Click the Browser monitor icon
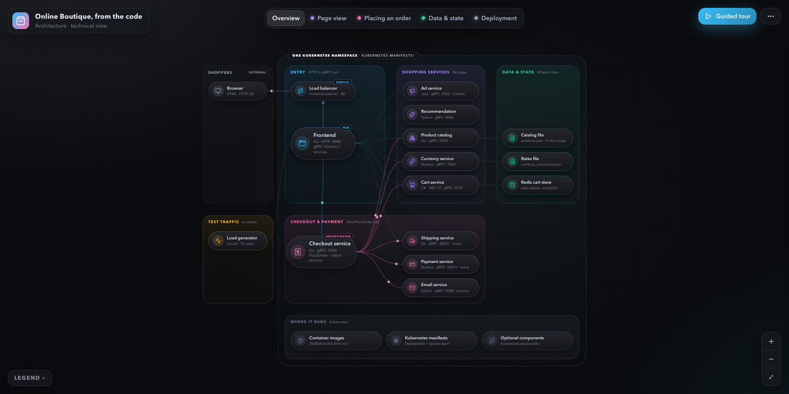The image size is (789, 394). pyautogui.click(x=218, y=91)
